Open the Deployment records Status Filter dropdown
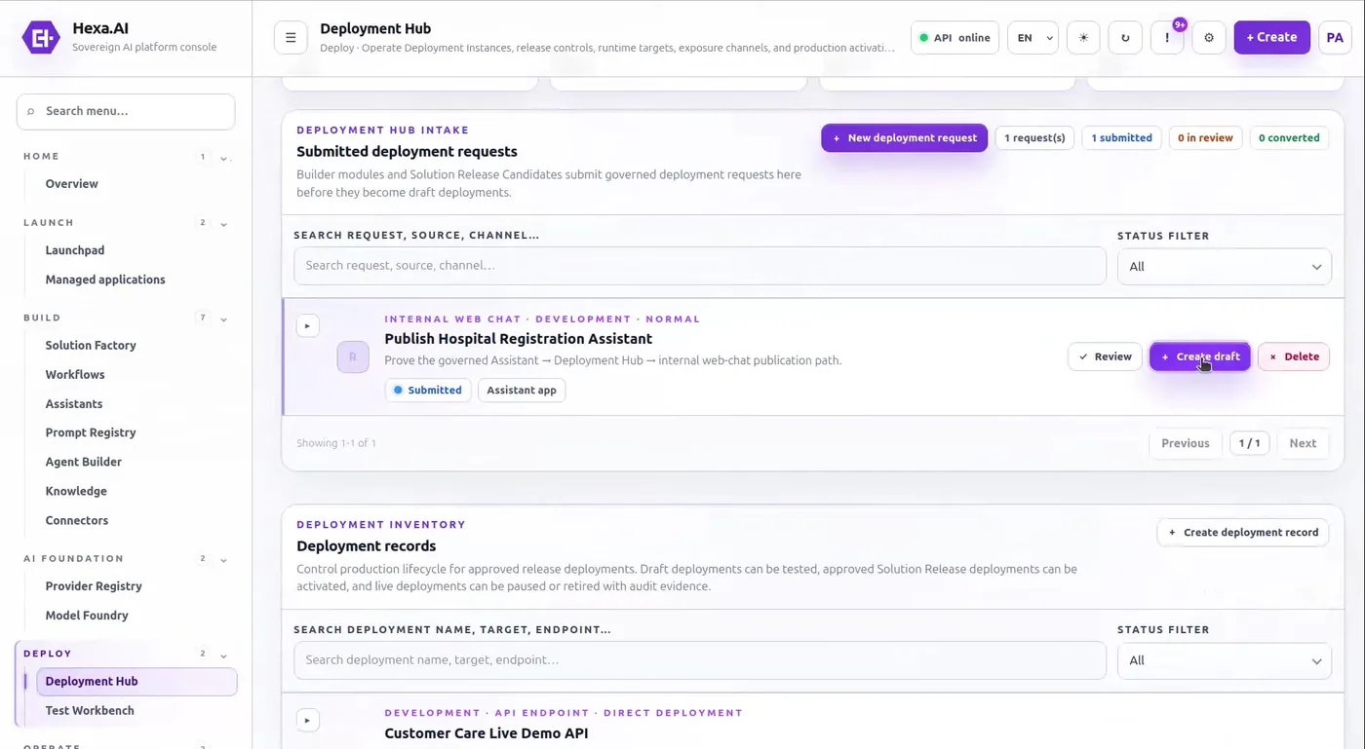Image resolution: width=1365 pixels, height=749 pixels. point(1225,660)
